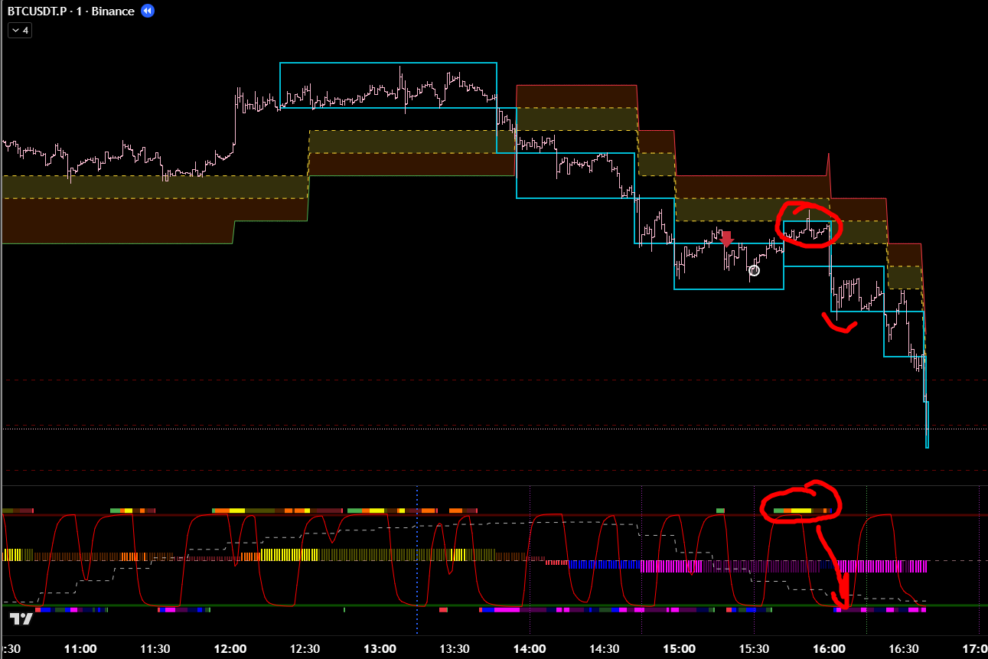Click the 14:30 time axis label
This screenshot has width=988, height=659.
click(604, 648)
